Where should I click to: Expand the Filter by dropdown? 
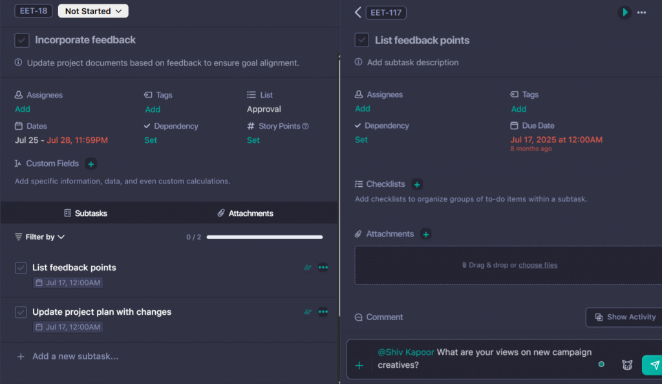(x=40, y=237)
